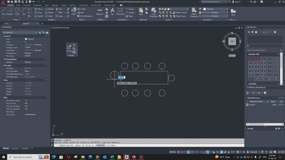The image size is (285, 160).
Task: Click the command line input field
Action: coord(149,145)
